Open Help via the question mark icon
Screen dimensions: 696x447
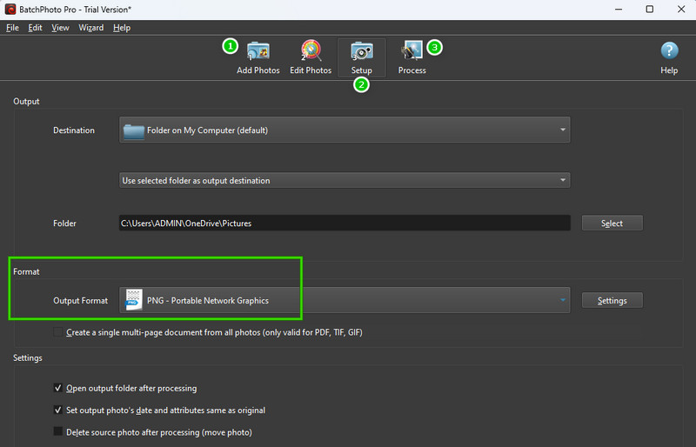(669, 51)
